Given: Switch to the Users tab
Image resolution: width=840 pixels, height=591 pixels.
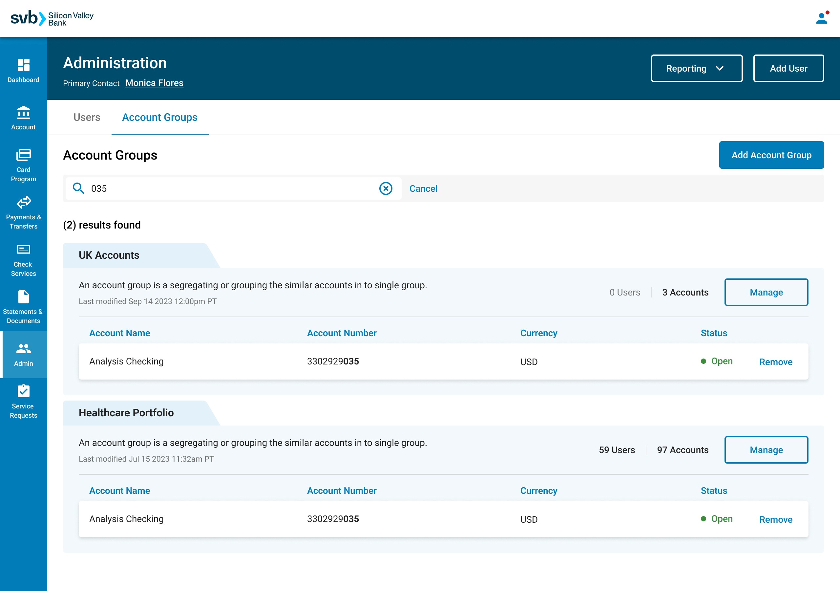Looking at the screenshot, I should click(x=87, y=117).
